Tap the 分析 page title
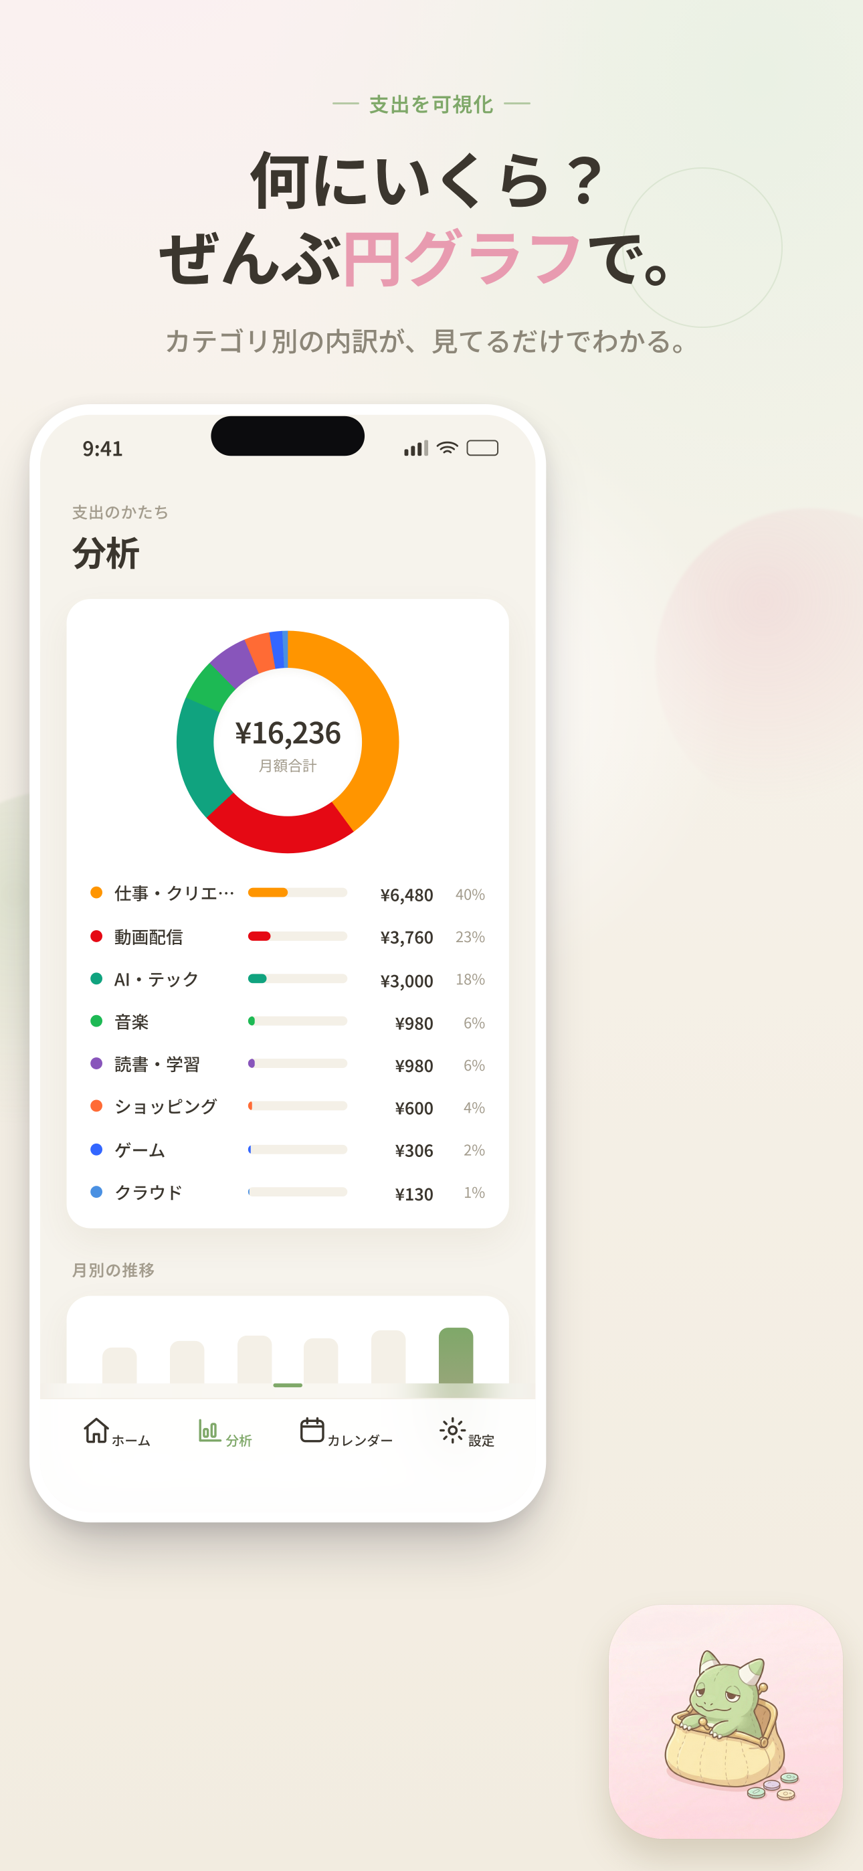Viewport: 863px width, 1871px height. point(105,553)
